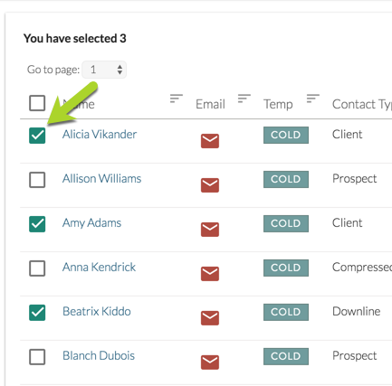Image resolution: width=392 pixels, height=386 pixels.
Task: Click the Email column header
Action: (x=210, y=104)
